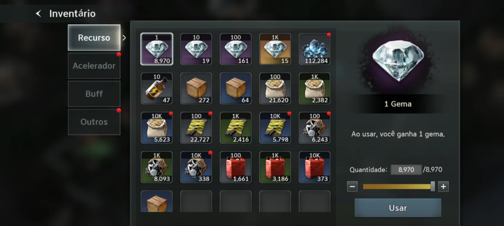Choose the energy bottle item with 47
504x226 pixels.
pyautogui.click(x=157, y=89)
